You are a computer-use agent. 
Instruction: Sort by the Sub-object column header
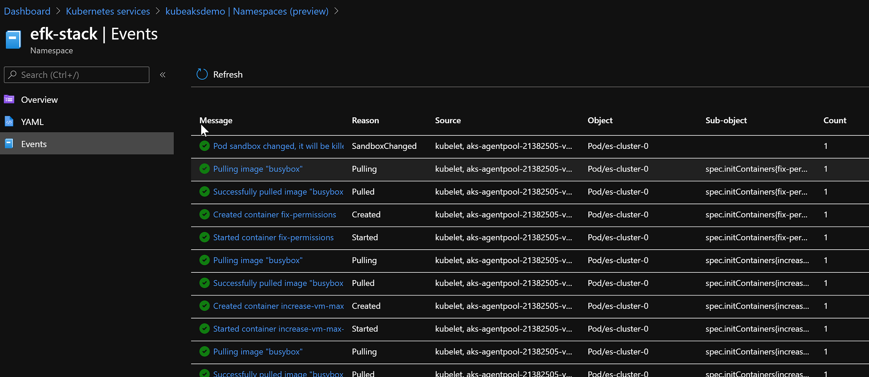click(726, 120)
